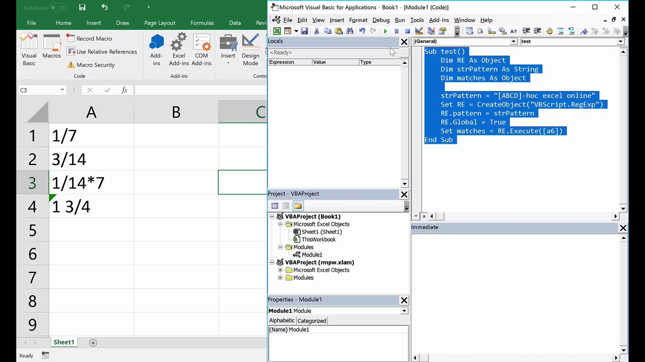Viewport: 645px width, 362px height.
Task: Open the Excel File tab
Action: (31, 23)
